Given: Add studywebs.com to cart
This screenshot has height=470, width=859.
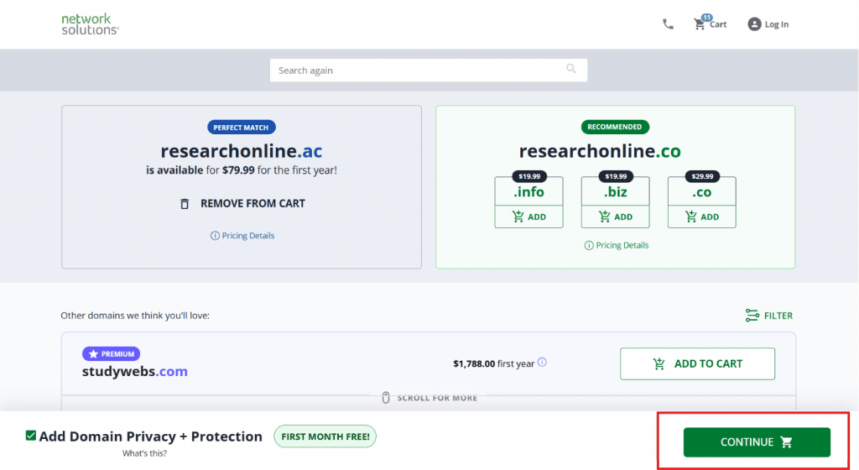Looking at the screenshot, I should 697,363.
